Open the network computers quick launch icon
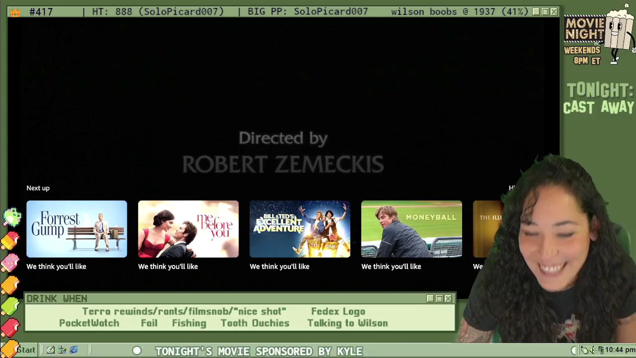The height and width of the screenshot is (358, 636). 62,350
